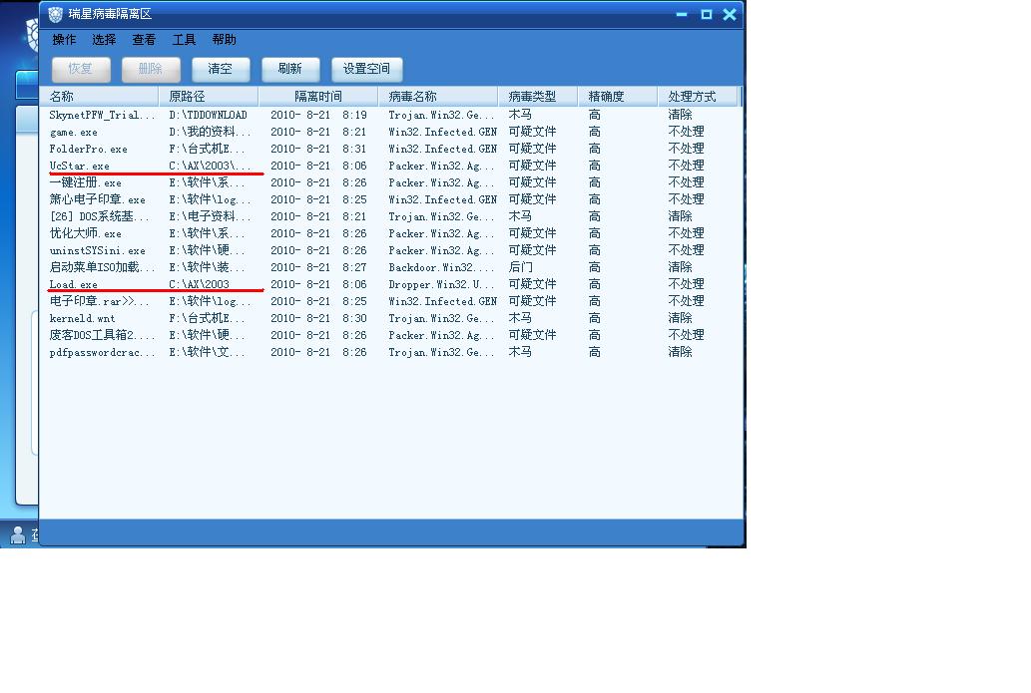Close the 瑞星病毒隔离区 window
The image size is (1031, 693).
click(730, 14)
